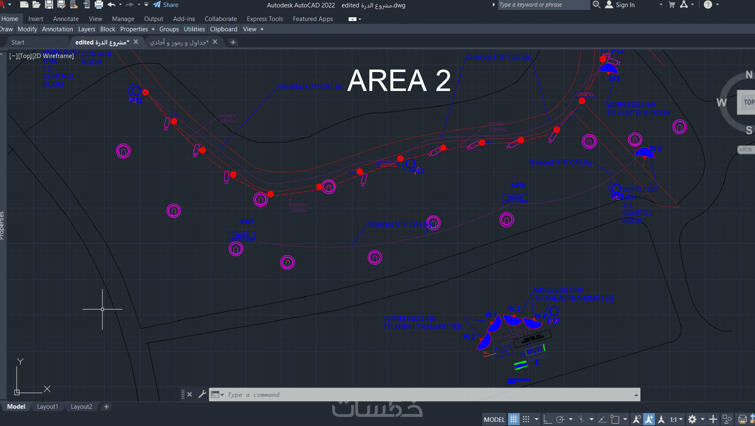Click in the keyword search field
The height and width of the screenshot is (426, 755).
(x=543, y=5)
